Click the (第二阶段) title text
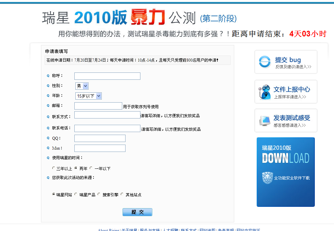 (218, 19)
